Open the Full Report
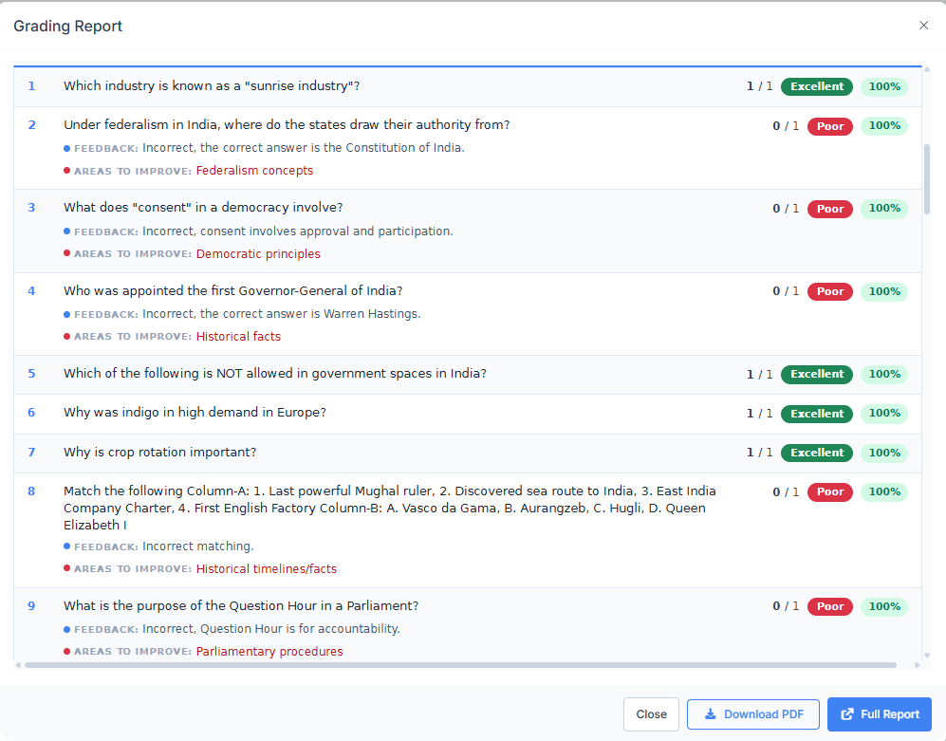 coord(879,714)
